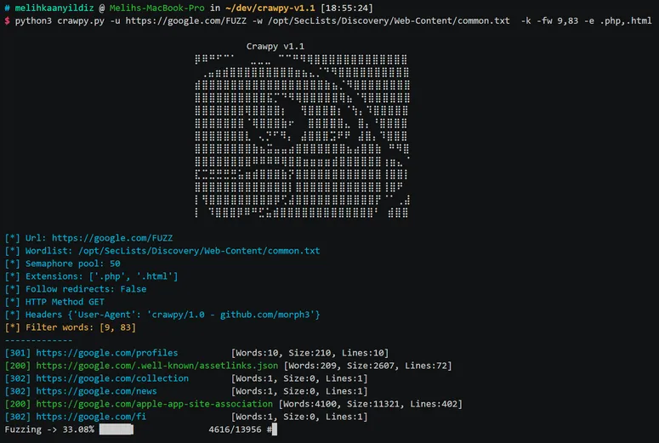Click the [302] status for collection
The width and height of the screenshot is (659, 443).
18,378
